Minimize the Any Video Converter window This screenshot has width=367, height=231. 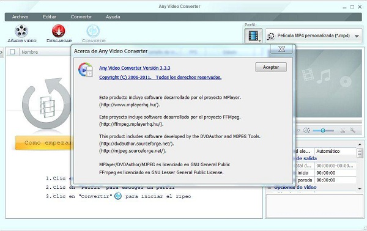344,7
